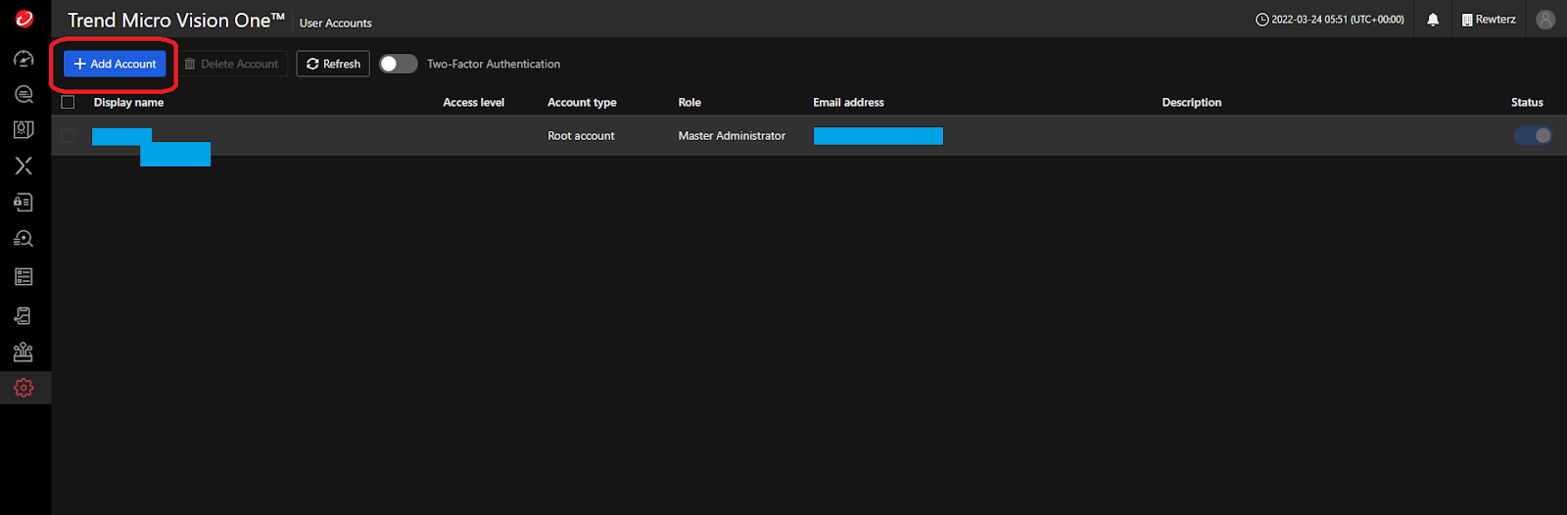Click the Email address column header
The image size is (1567, 515).
[x=848, y=102]
